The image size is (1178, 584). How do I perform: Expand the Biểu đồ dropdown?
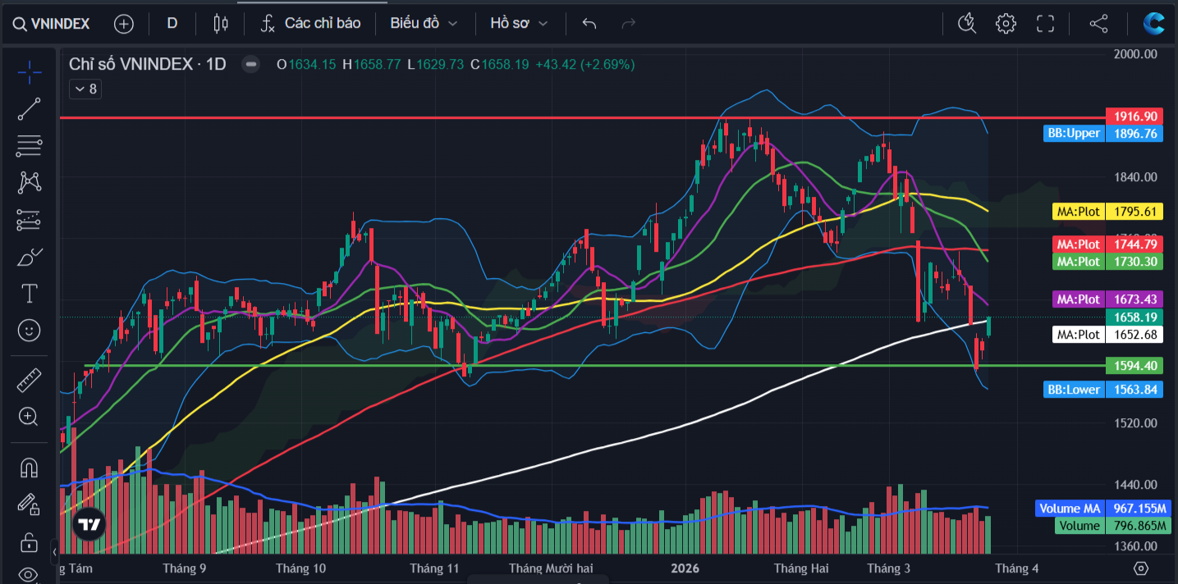point(424,24)
